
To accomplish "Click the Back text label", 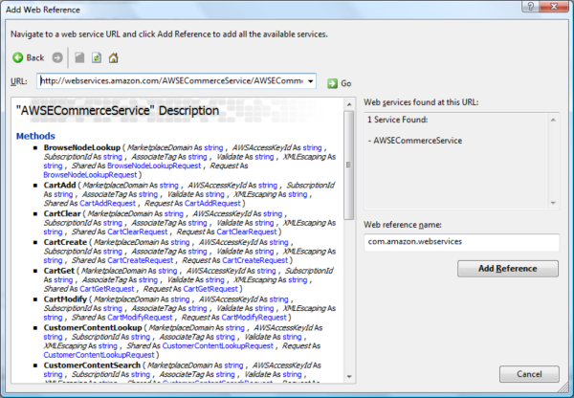I will pos(35,57).
